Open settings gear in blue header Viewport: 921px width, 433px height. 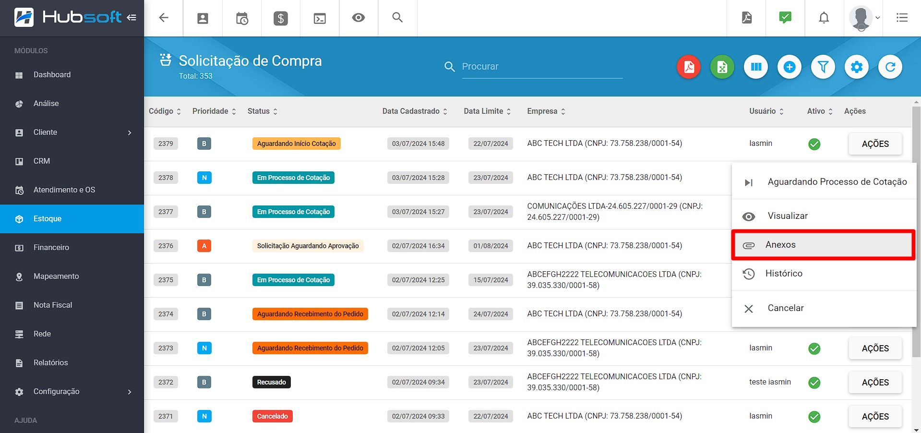(x=857, y=67)
